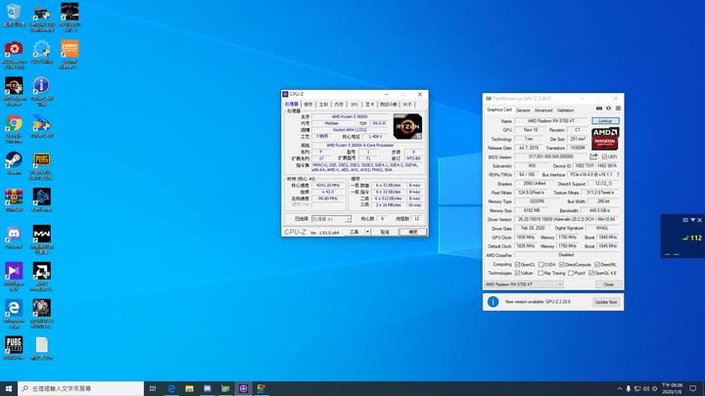
Task: Toggle the PhysX checkbox
Action: point(571,273)
